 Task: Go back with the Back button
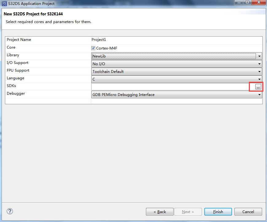point(160,212)
